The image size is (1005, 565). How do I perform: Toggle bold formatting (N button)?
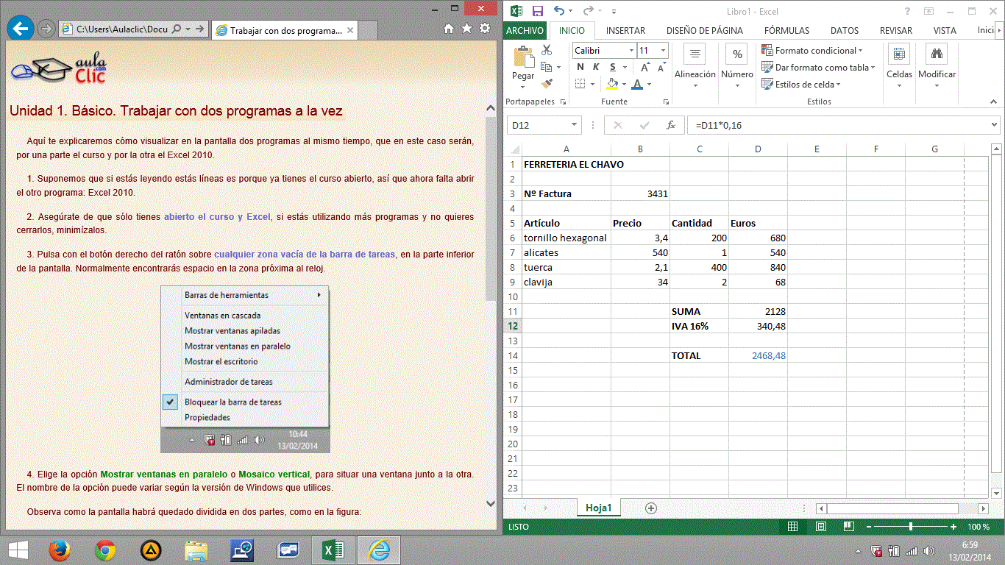coord(580,67)
